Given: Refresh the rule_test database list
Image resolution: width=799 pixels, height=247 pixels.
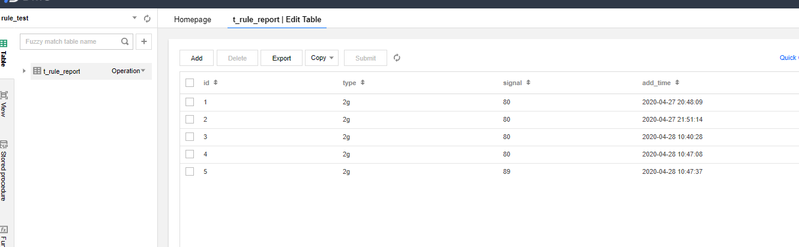Looking at the screenshot, I should coord(147,19).
